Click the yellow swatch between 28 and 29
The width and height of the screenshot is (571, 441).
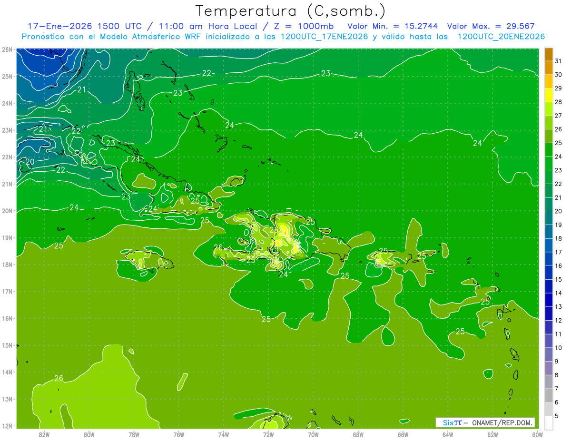(x=549, y=95)
